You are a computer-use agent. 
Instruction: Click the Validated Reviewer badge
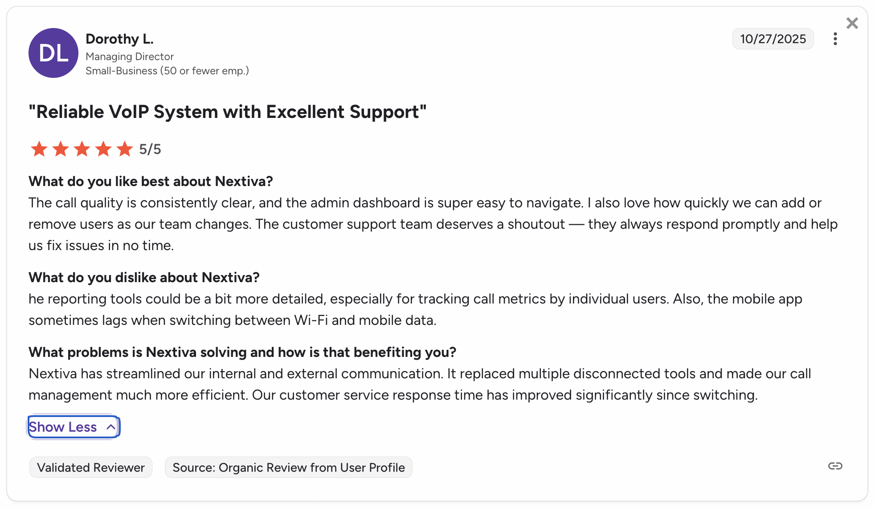click(91, 468)
